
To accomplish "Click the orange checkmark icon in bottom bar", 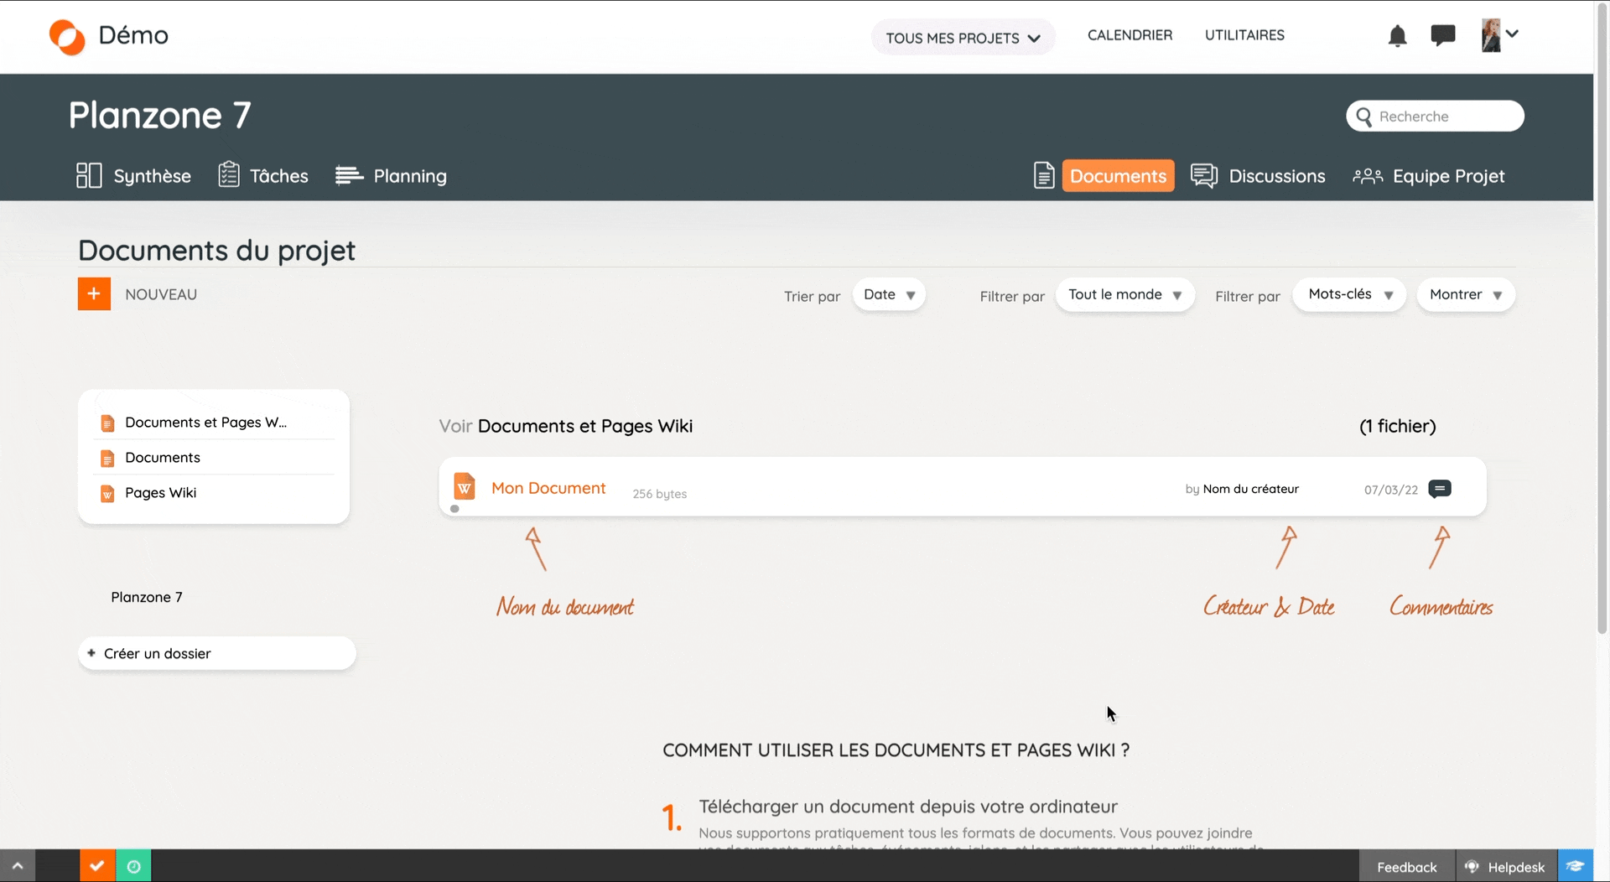I will 97,866.
